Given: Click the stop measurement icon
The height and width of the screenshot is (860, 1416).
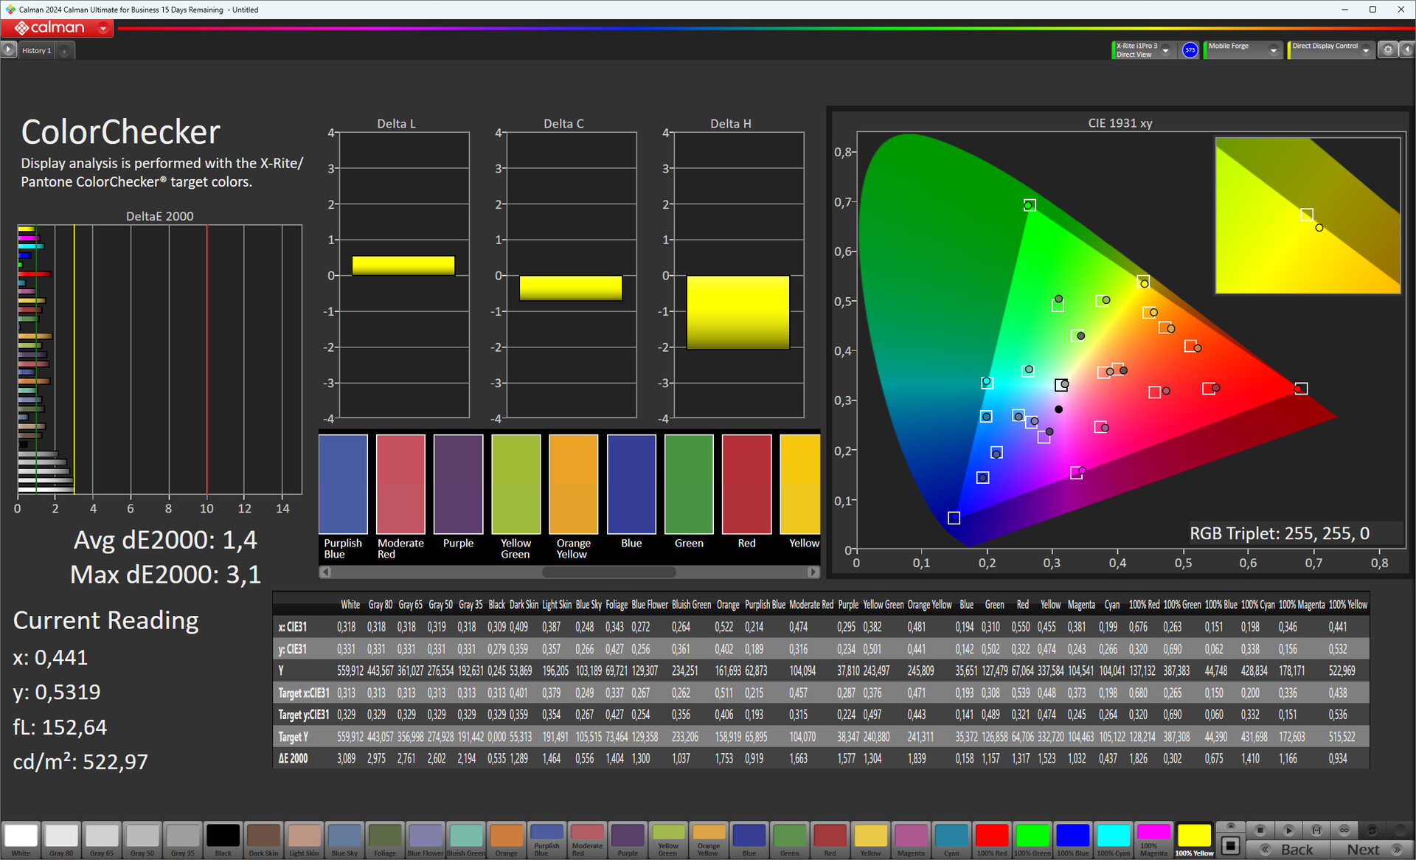Looking at the screenshot, I should click(x=1260, y=830).
